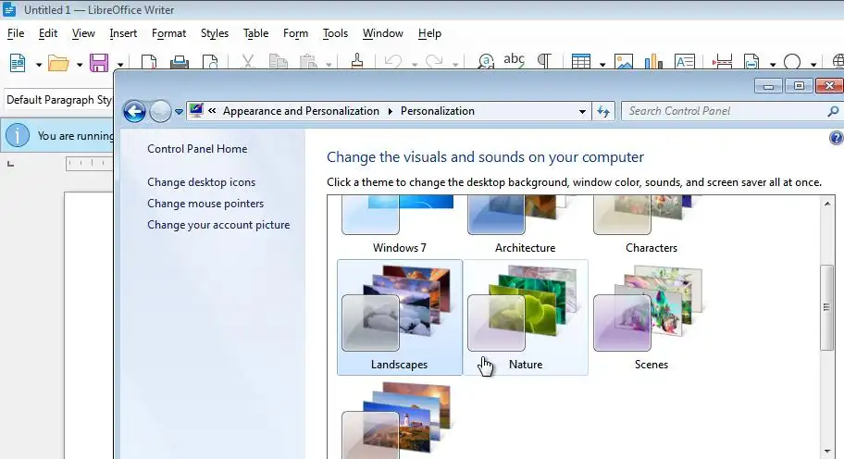
Task: Click the Redo arrow icon
Action: [434, 62]
